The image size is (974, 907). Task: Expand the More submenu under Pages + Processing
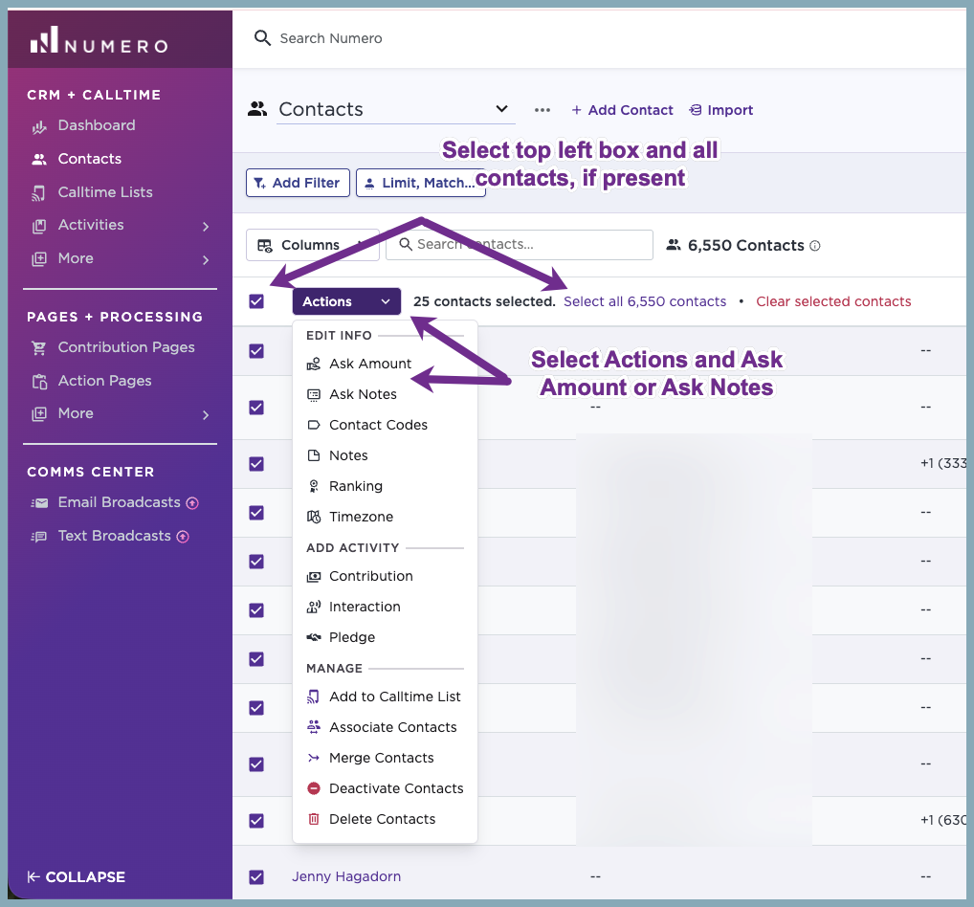tap(207, 415)
